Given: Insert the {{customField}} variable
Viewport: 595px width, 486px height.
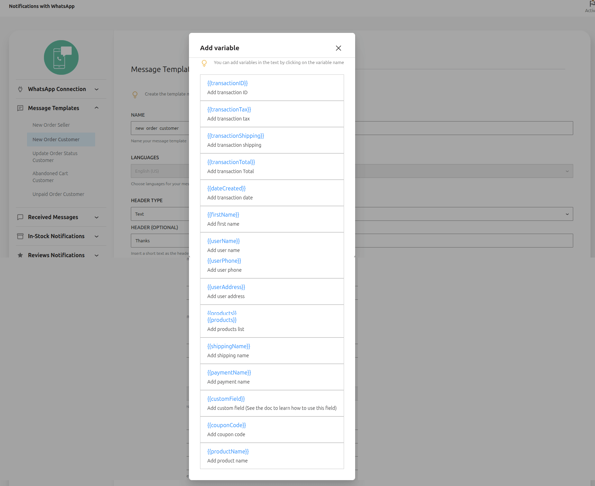Looking at the screenshot, I should point(226,399).
